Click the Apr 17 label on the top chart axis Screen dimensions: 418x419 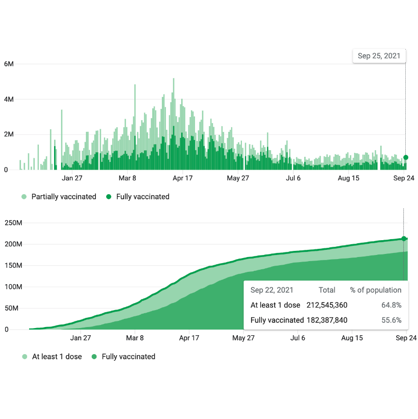click(182, 178)
